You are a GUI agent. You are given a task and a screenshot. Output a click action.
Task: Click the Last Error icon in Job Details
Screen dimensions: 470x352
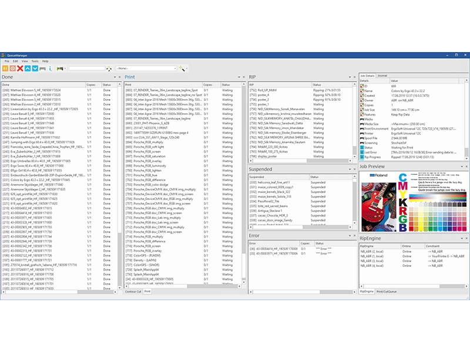[362, 153]
